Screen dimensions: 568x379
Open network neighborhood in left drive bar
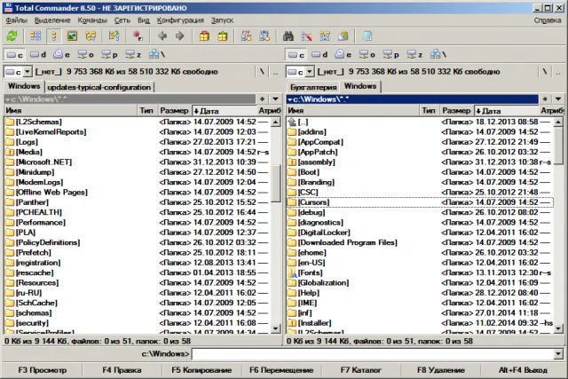click(157, 55)
